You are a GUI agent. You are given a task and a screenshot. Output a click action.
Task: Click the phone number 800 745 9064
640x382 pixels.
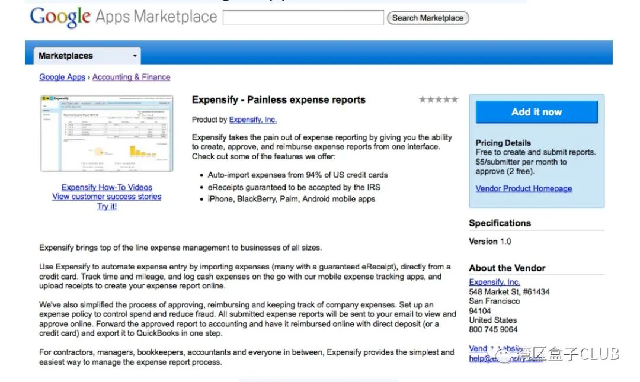pos(493,329)
